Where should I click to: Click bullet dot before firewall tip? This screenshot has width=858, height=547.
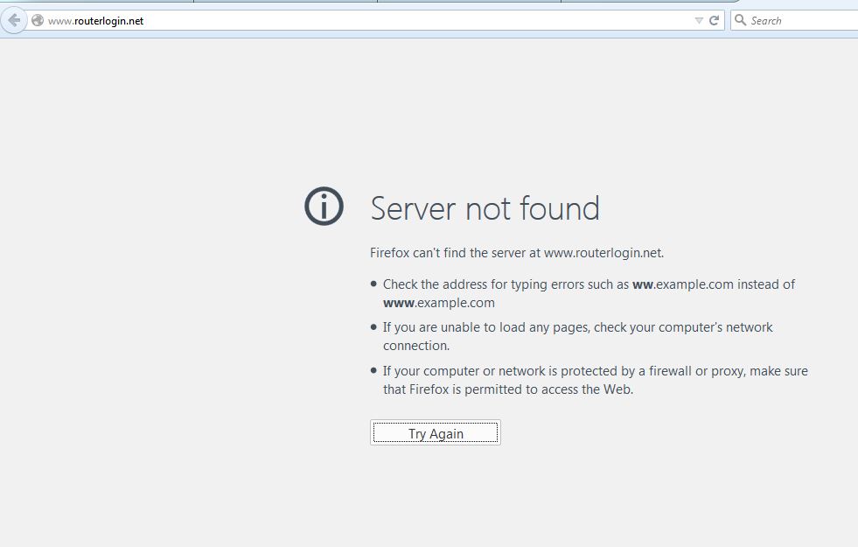tap(374, 370)
